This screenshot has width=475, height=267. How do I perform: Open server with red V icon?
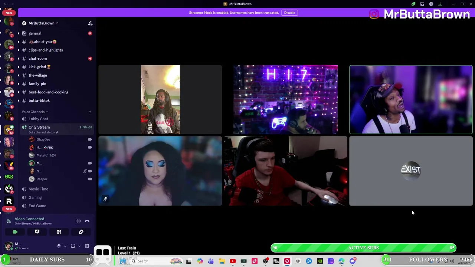click(9, 165)
